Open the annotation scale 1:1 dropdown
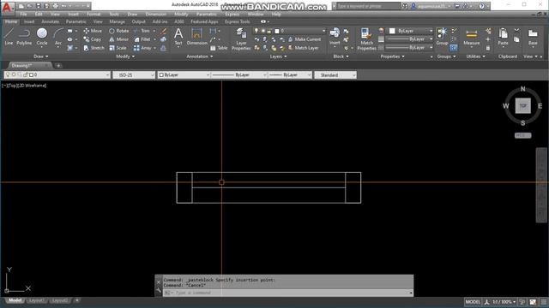 point(504,302)
